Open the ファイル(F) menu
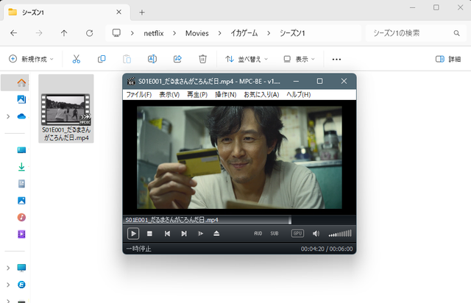 click(139, 95)
